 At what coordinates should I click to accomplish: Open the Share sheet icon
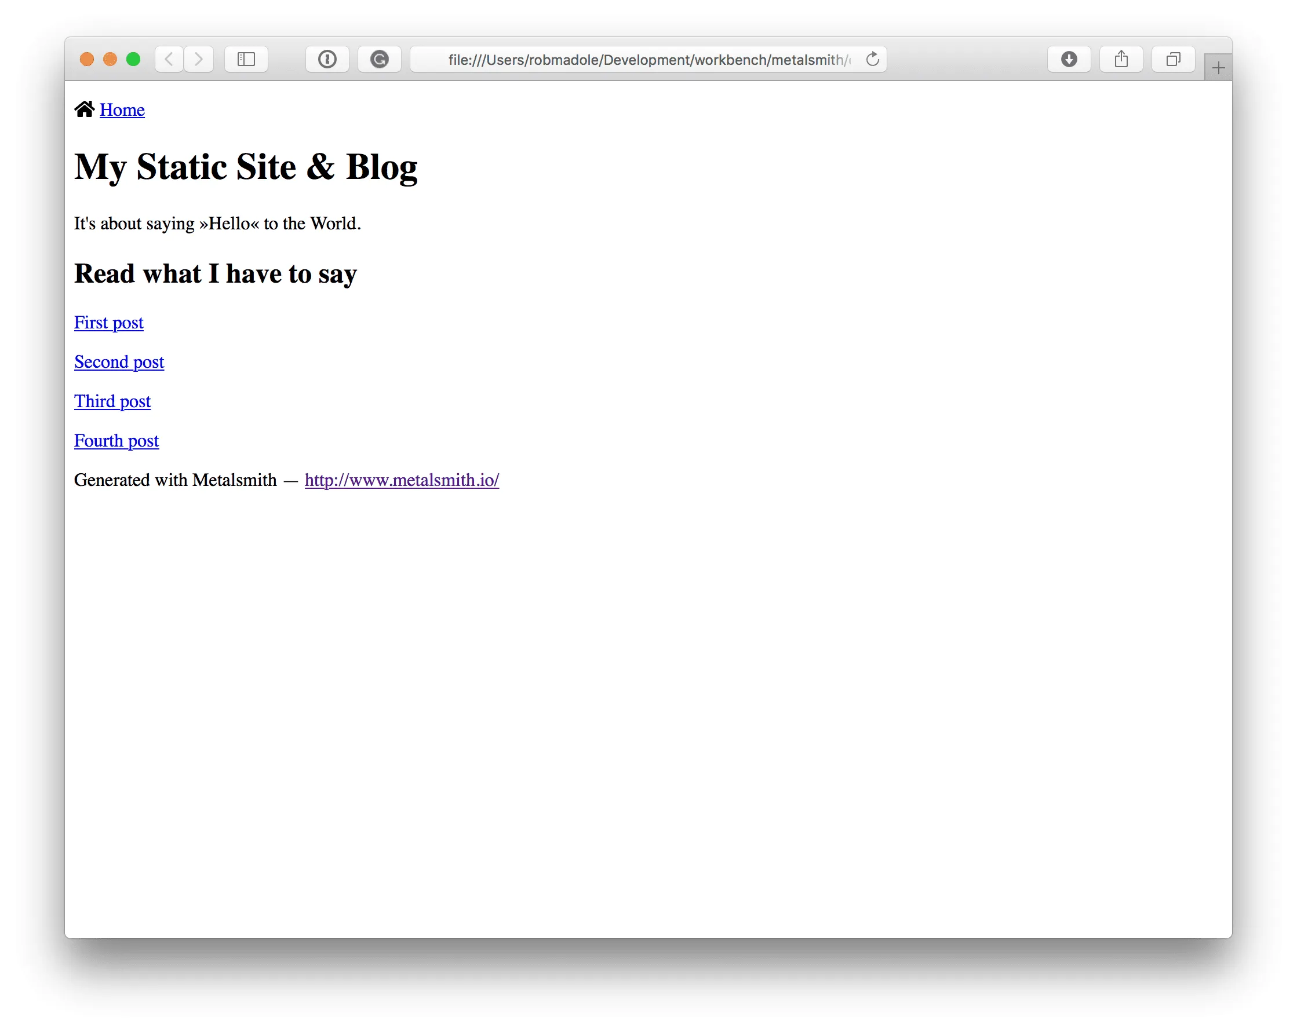(1121, 59)
